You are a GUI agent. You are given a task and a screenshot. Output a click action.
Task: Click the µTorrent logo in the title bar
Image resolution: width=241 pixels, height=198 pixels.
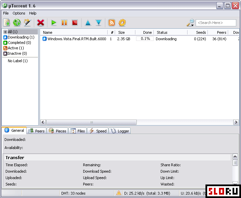tap(5, 5)
